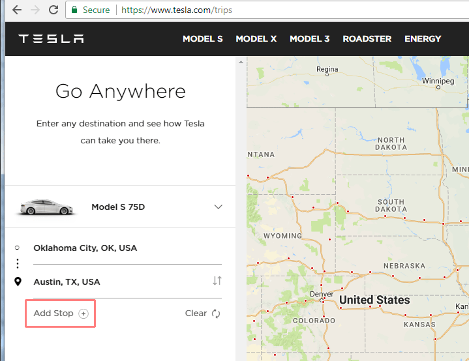Viewport: 469px width, 361px height.
Task: Click the plus icon next to Add Stop
Action: pos(83,313)
